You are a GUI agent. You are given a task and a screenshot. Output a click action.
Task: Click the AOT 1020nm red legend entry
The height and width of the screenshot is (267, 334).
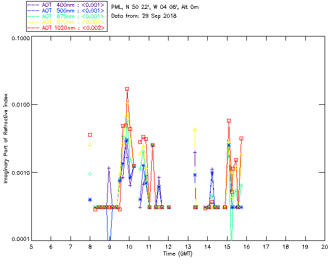66,28
